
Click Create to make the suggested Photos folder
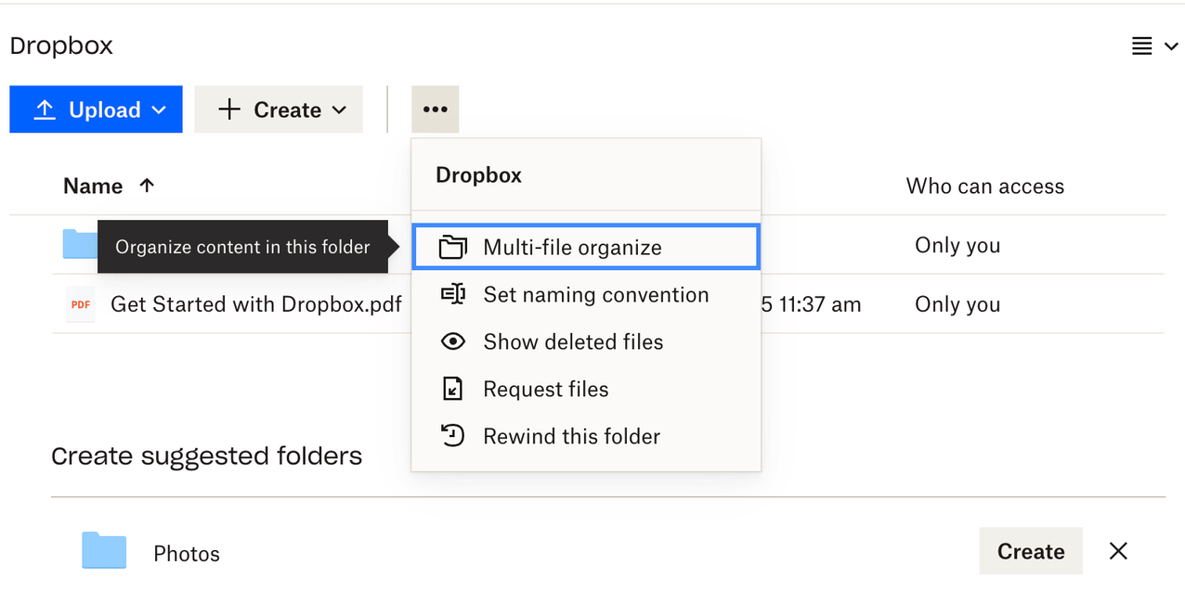coord(1031,550)
